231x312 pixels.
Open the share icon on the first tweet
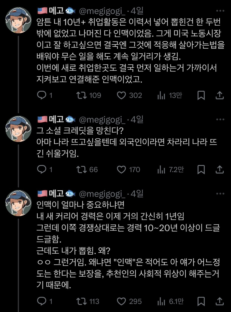click(220, 95)
